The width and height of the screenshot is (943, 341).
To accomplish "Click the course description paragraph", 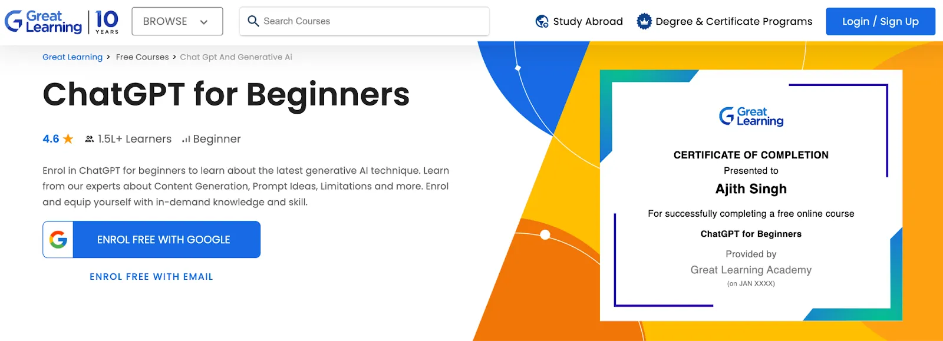I will coord(246,186).
